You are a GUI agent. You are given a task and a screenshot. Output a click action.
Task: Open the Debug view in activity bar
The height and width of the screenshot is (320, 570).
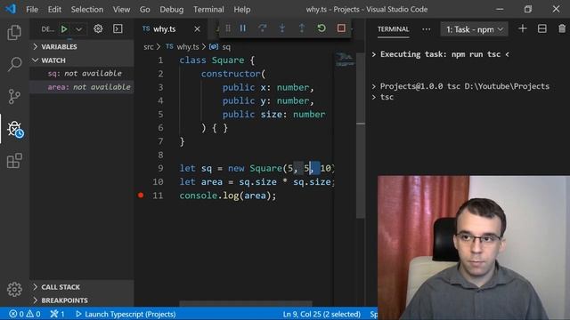tap(15, 129)
